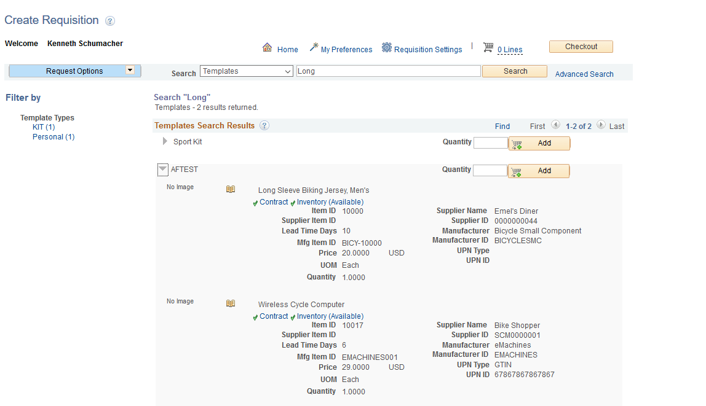The width and height of the screenshot is (706, 406).
Task: Click the shopping cart icon
Action: coord(488,47)
